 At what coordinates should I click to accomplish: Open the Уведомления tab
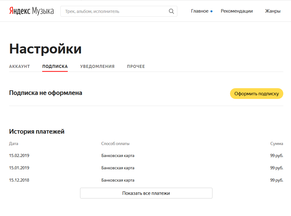97,66
